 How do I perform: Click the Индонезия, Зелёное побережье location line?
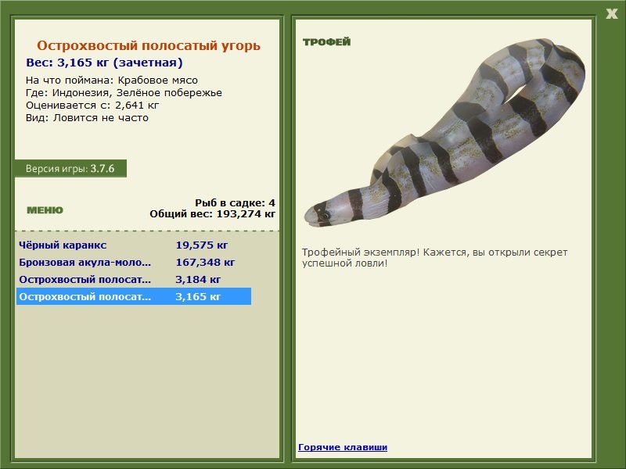point(124,92)
